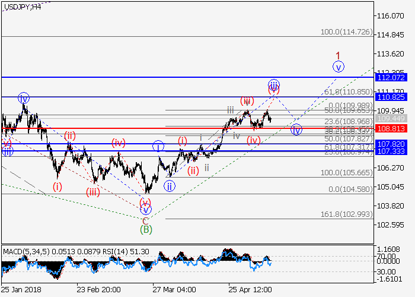Click the 25 Apr 12:00 time axis label
The width and height of the screenshot is (415, 297).
[251, 290]
